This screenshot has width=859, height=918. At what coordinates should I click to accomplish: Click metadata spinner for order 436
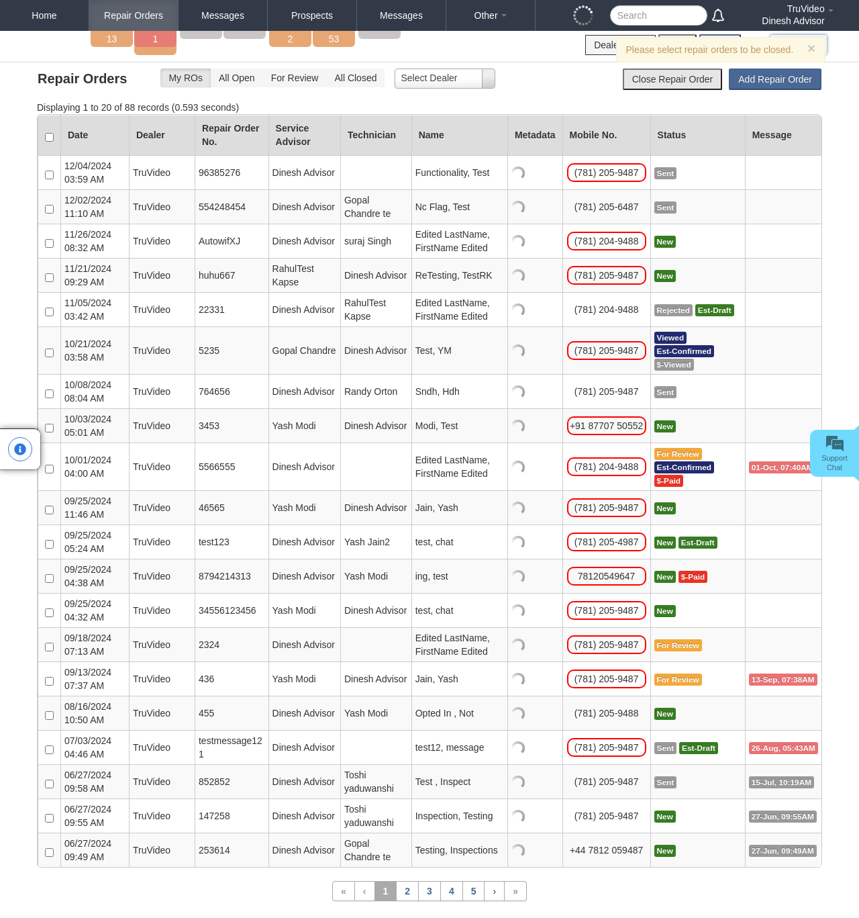coord(518,679)
